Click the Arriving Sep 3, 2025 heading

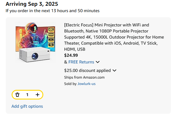[32, 4]
